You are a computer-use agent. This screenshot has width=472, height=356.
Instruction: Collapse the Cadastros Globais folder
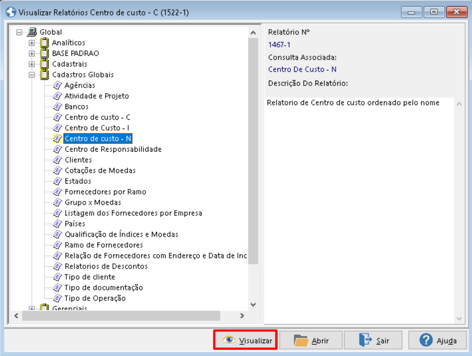[x=31, y=74]
